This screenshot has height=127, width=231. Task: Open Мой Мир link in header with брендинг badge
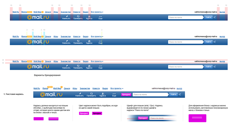coord(57,88)
